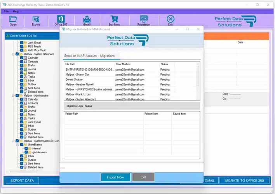Collapse the Mailbox - SystemMailbox tree node
The height and width of the screenshot is (194, 275).
pyautogui.click(x=13, y=141)
